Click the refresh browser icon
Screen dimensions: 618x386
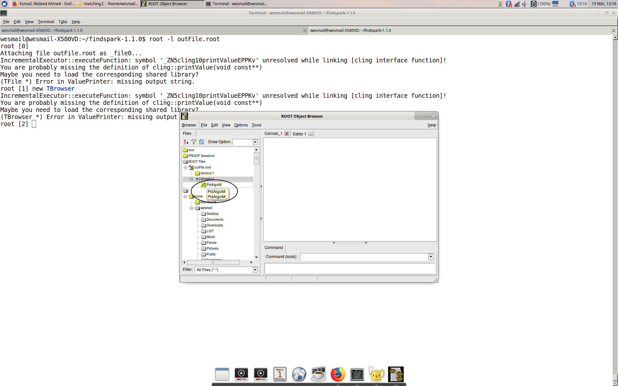(x=201, y=142)
